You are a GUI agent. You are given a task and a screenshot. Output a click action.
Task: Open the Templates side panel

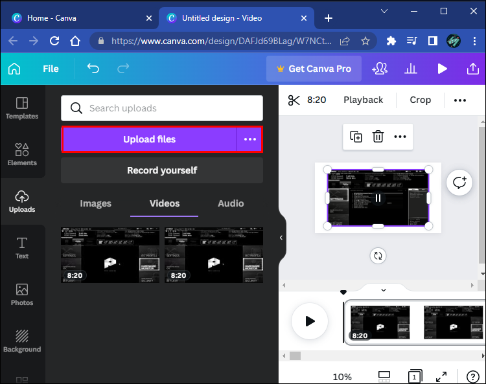pyautogui.click(x=22, y=108)
